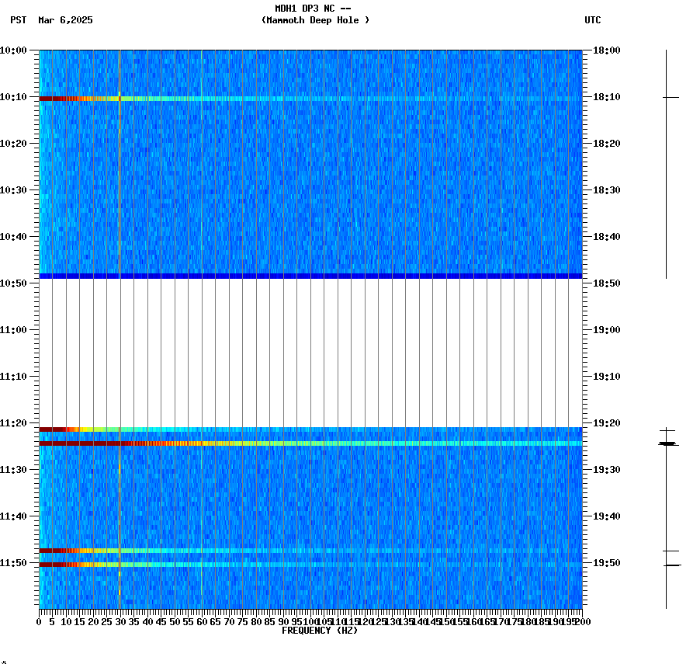This screenshot has height=671, width=700.
Task: Click the dark blue gap line near 10:48
Action: (x=310, y=274)
